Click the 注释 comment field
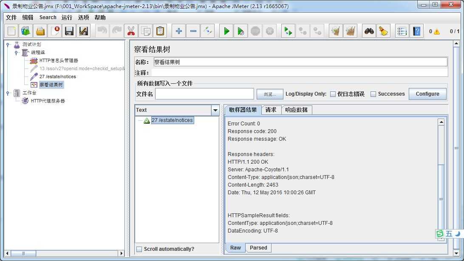The image size is (464, 261). [x=300, y=73]
